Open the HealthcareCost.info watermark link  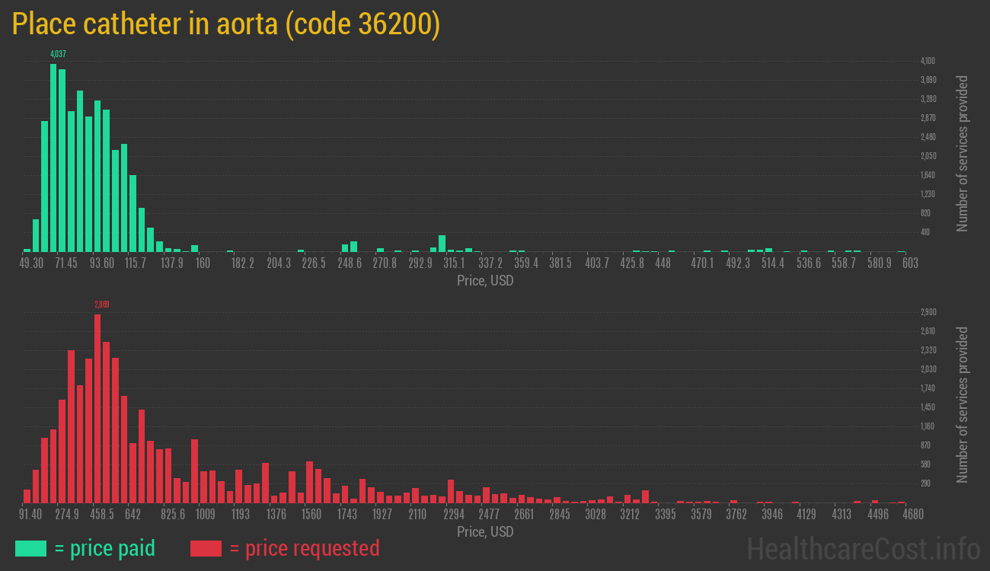[x=862, y=548]
